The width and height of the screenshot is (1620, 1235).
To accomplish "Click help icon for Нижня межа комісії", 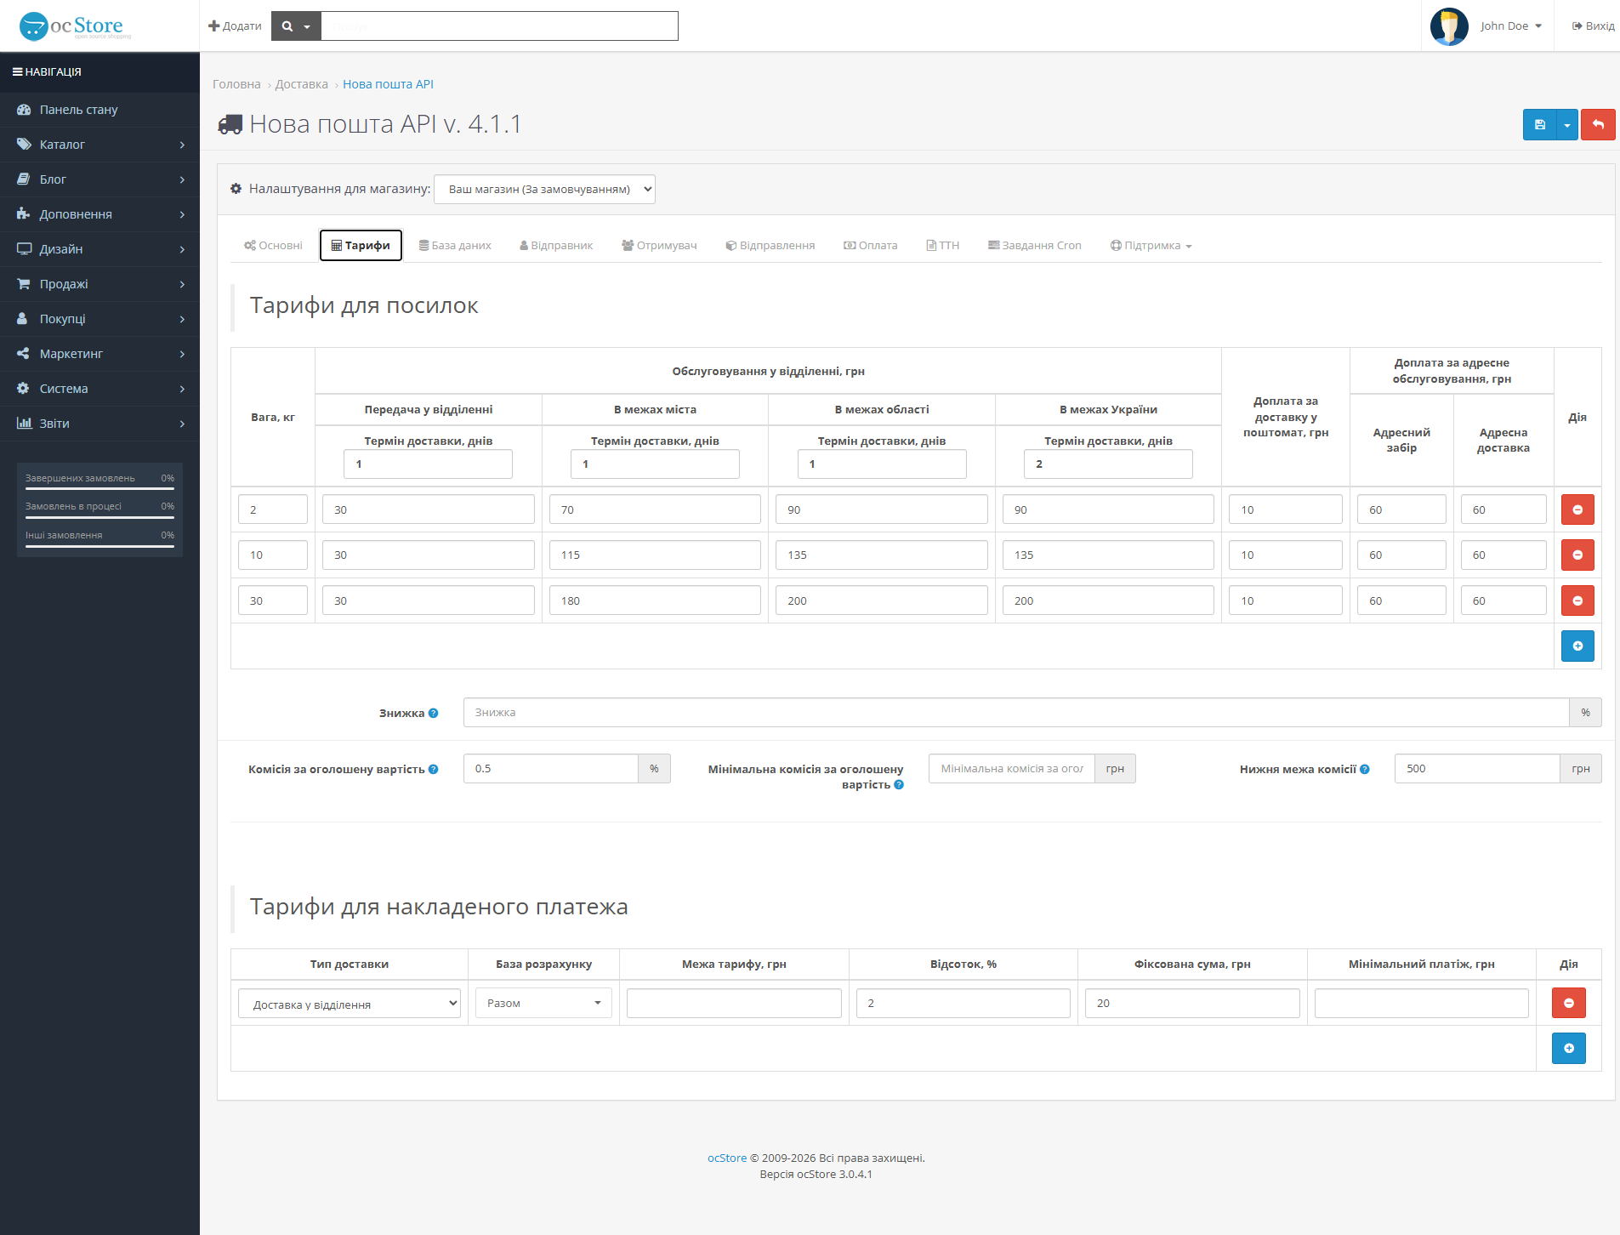I will 1365,769.
